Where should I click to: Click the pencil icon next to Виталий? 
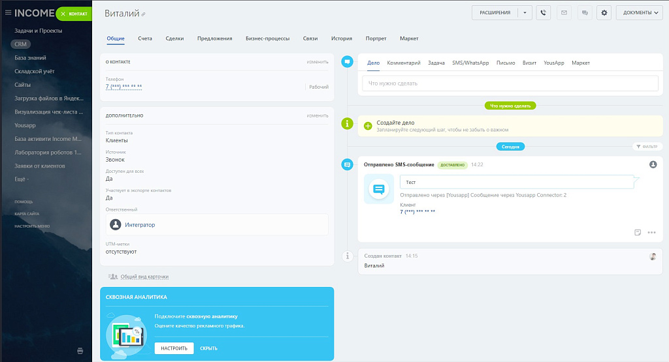(x=144, y=14)
